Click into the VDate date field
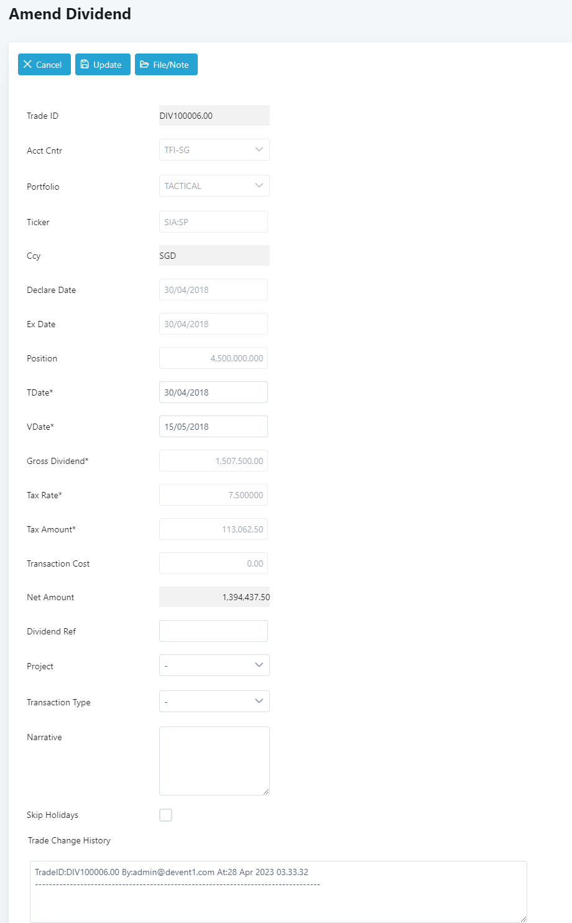Viewport: 572px width, 923px height. coord(213,427)
